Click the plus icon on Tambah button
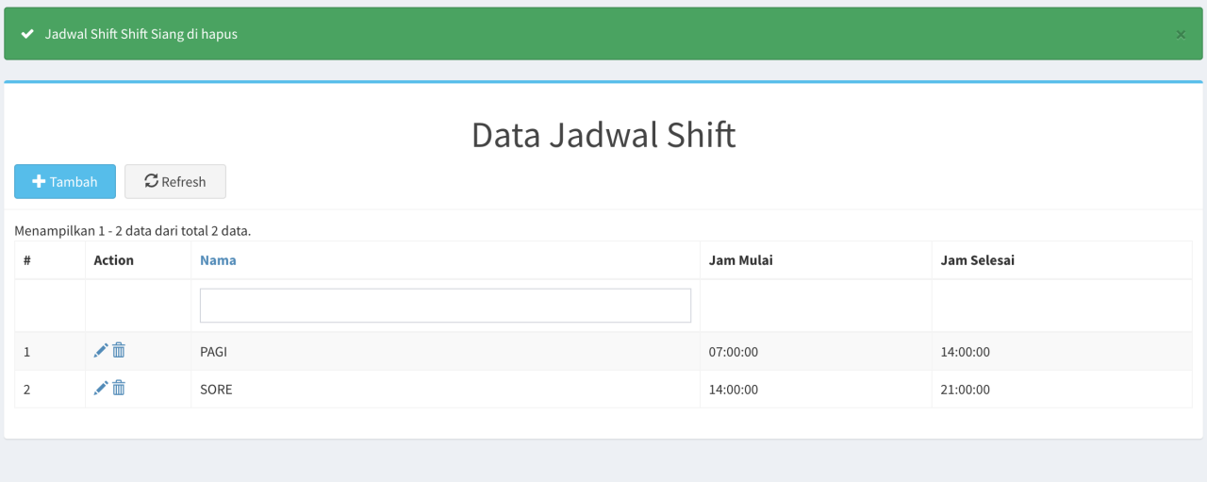Screen dimensions: 1207x482 39,182
